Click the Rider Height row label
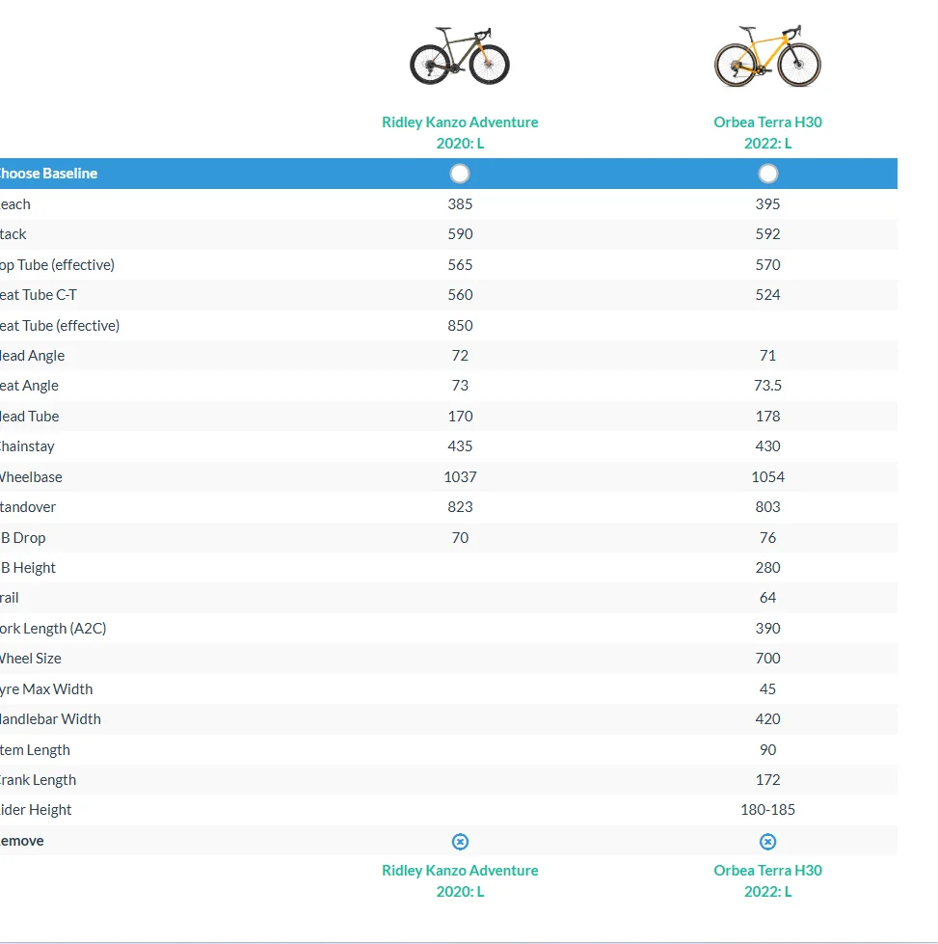This screenshot has width=938, height=944. click(x=36, y=810)
